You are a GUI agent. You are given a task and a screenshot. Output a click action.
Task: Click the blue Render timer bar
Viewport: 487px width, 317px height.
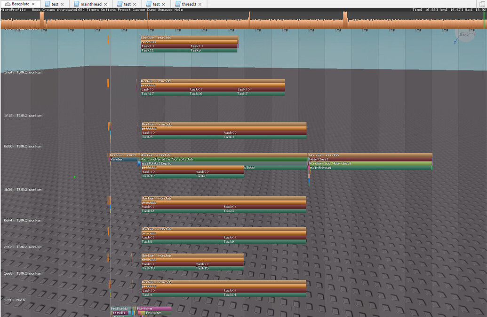pyautogui.click(x=124, y=159)
